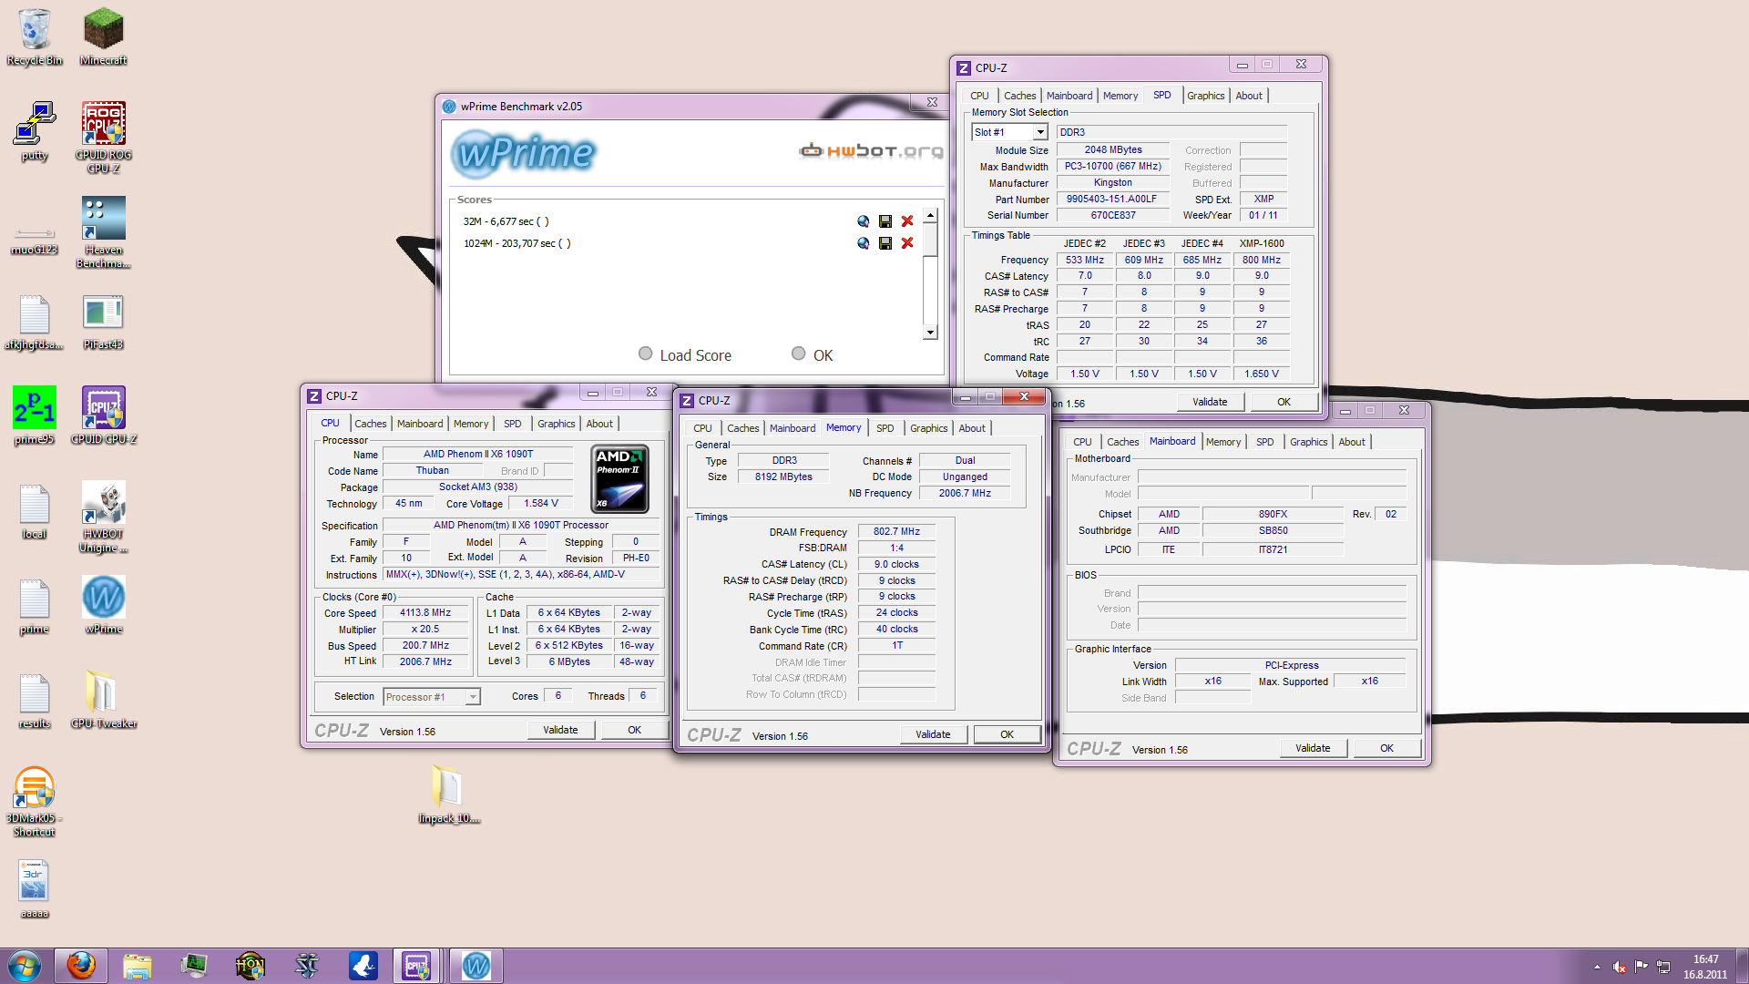The width and height of the screenshot is (1749, 984).
Task: Select SPD tab in Memory CPU-Z window
Action: click(885, 428)
